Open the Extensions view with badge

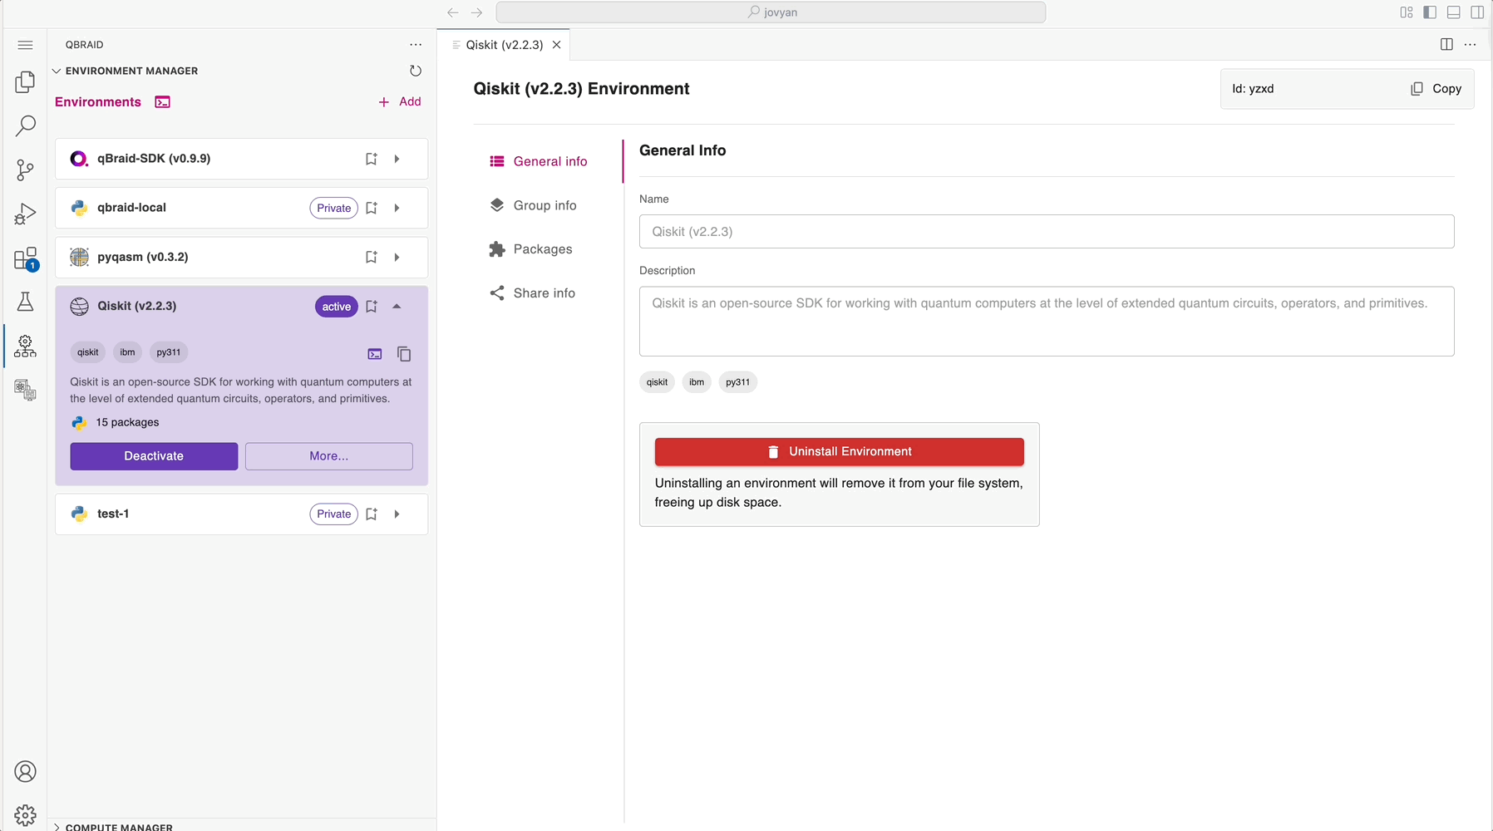[26, 258]
